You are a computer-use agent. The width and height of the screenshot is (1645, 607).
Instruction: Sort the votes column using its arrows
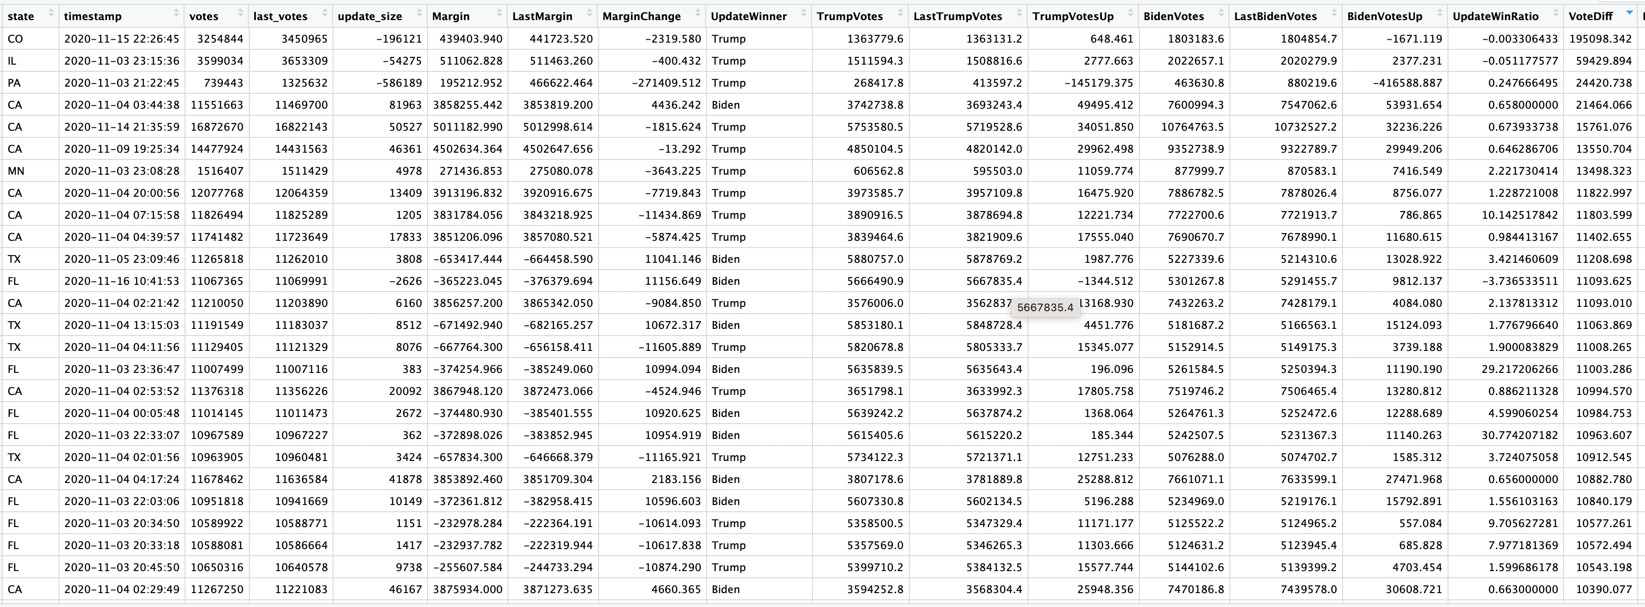coord(240,13)
